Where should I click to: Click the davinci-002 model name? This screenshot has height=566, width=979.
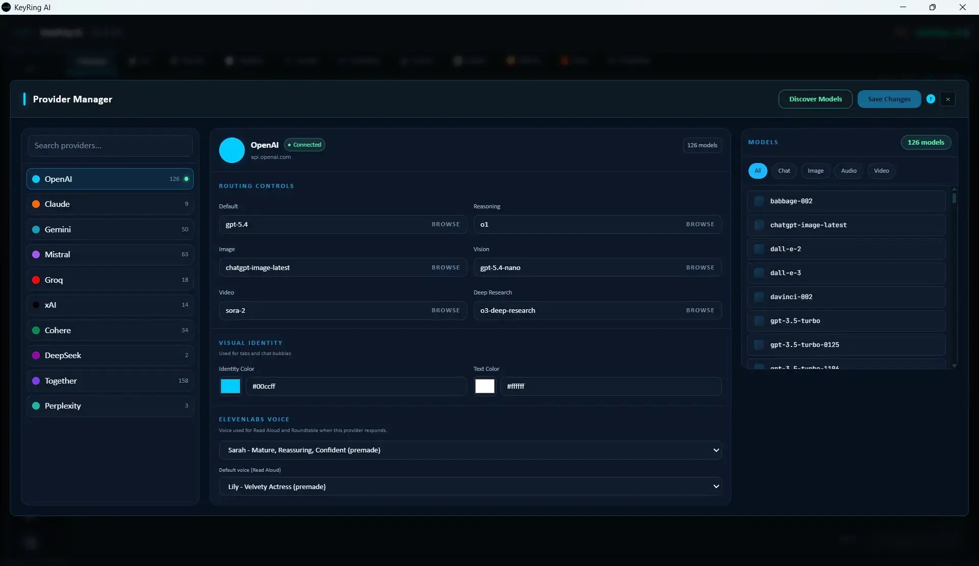[791, 297]
